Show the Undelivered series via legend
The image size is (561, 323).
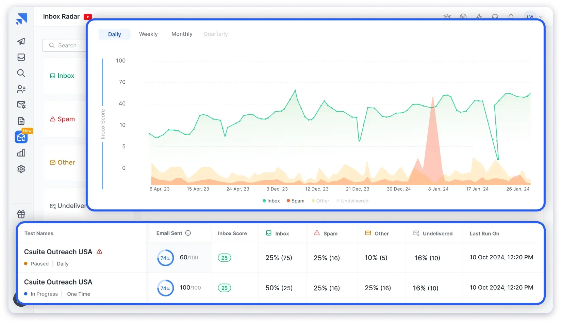(352, 201)
